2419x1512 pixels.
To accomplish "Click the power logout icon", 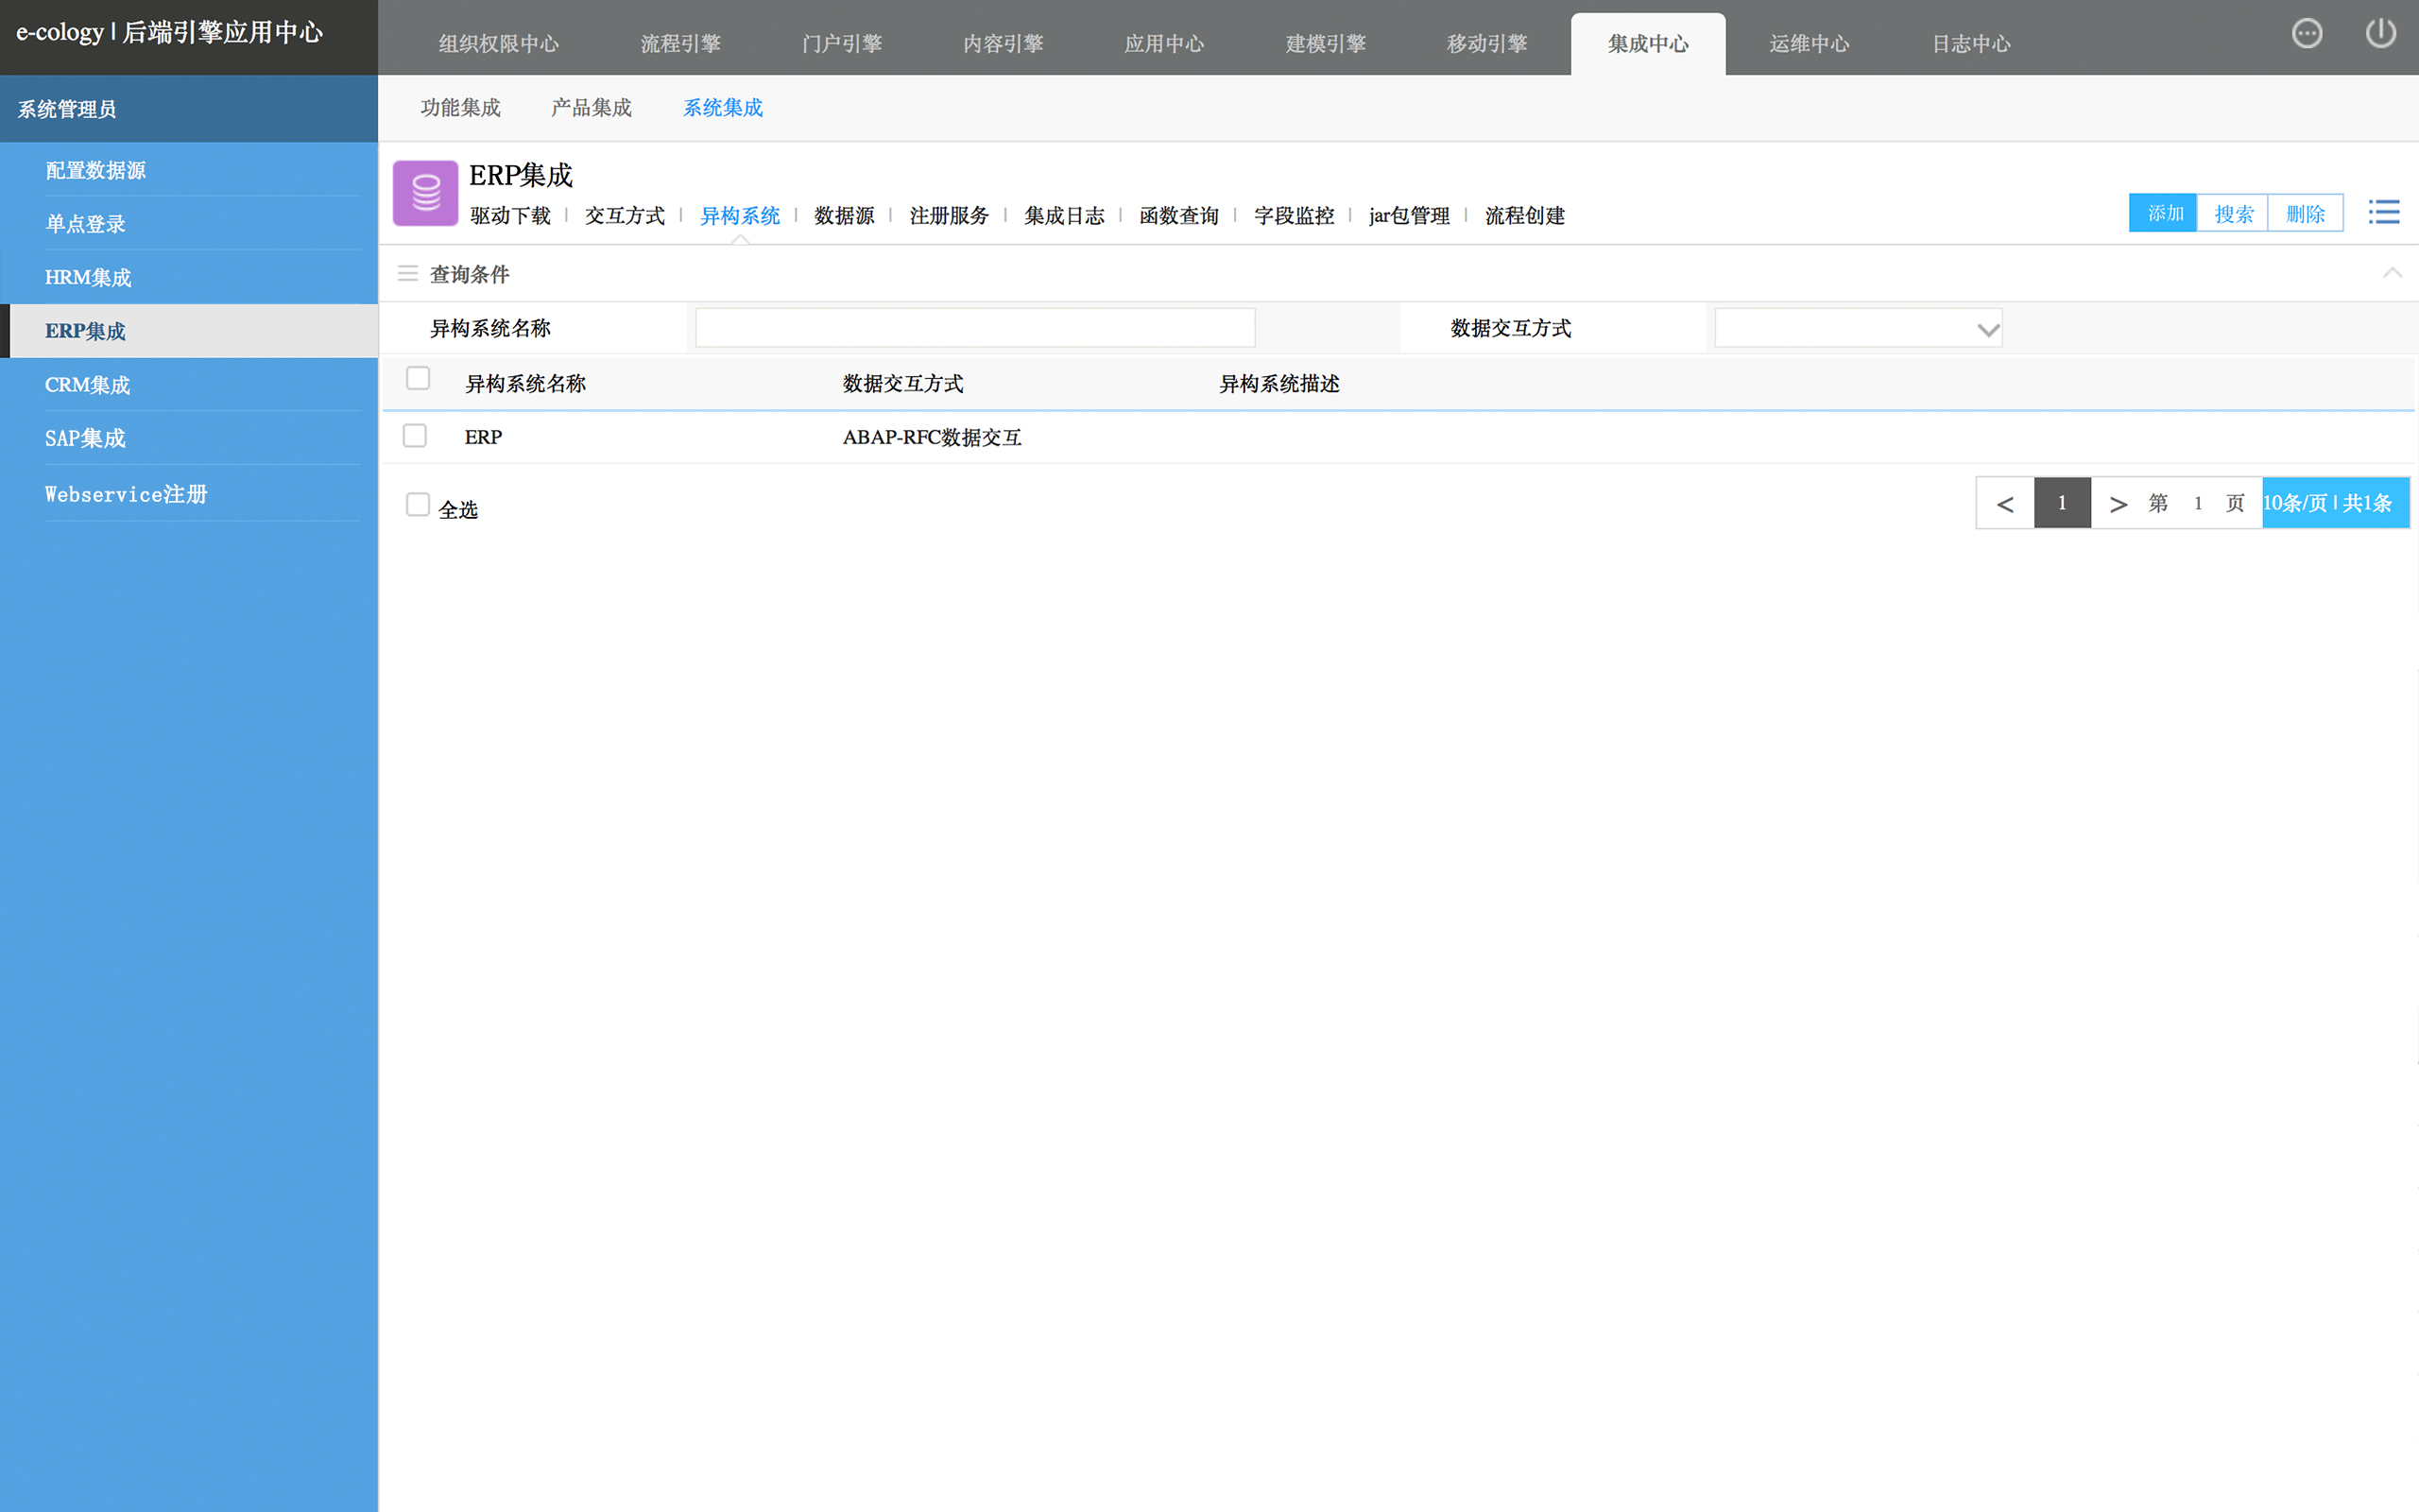I will pyautogui.click(x=2380, y=34).
